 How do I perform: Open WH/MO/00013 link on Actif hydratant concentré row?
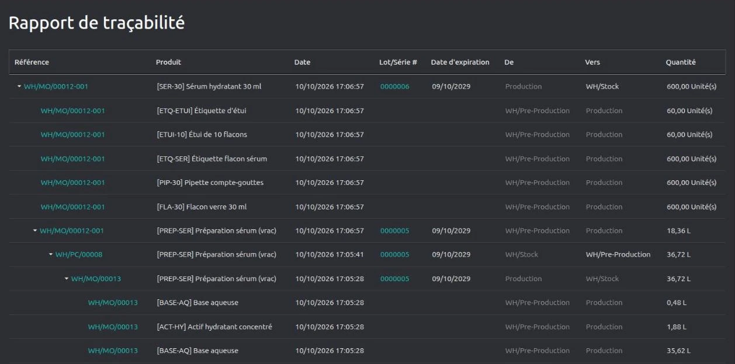pos(113,327)
